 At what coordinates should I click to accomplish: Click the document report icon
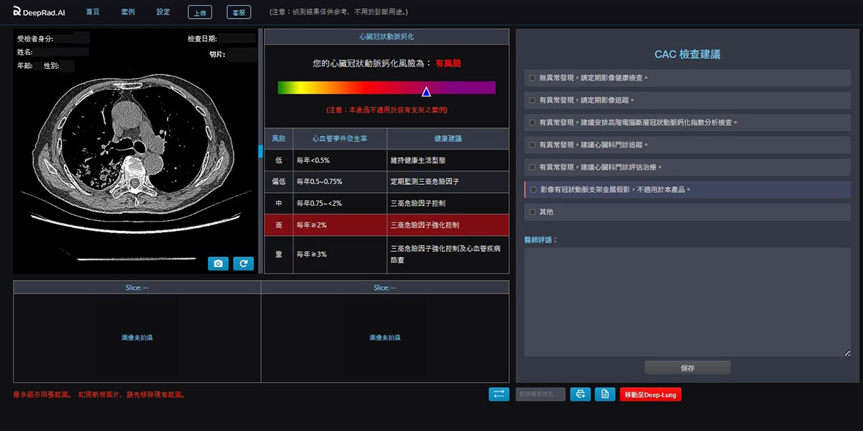605,394
